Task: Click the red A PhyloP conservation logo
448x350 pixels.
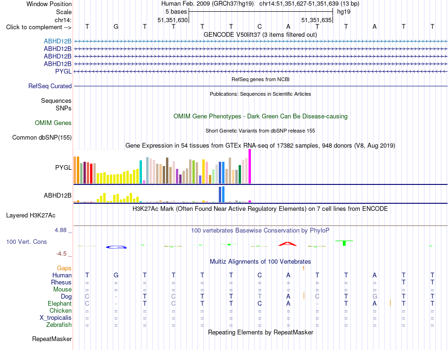Action: pyautogui.click(x=288, y=244)
